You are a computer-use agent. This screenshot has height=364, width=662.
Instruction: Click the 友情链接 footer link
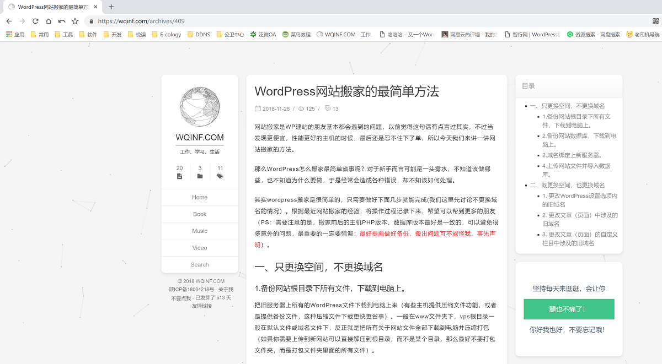201,306
